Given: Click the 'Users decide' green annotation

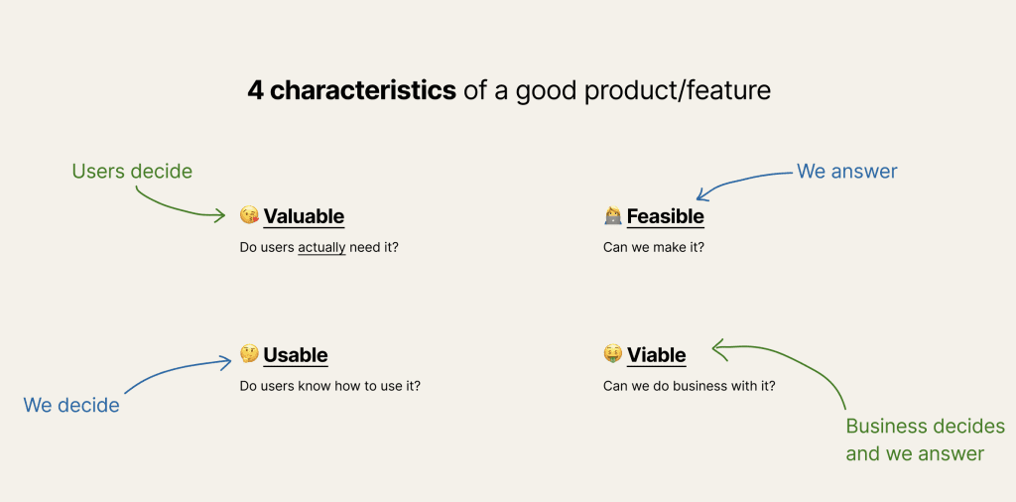Looking at the screenshot, I should tap(132, 171).
